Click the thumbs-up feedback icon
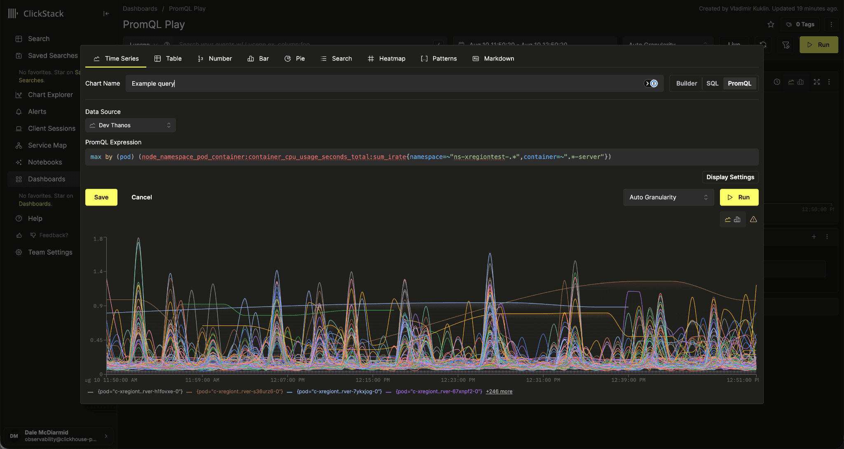Image resolution: width=844 pixels, height=449 pixels. 19,235
